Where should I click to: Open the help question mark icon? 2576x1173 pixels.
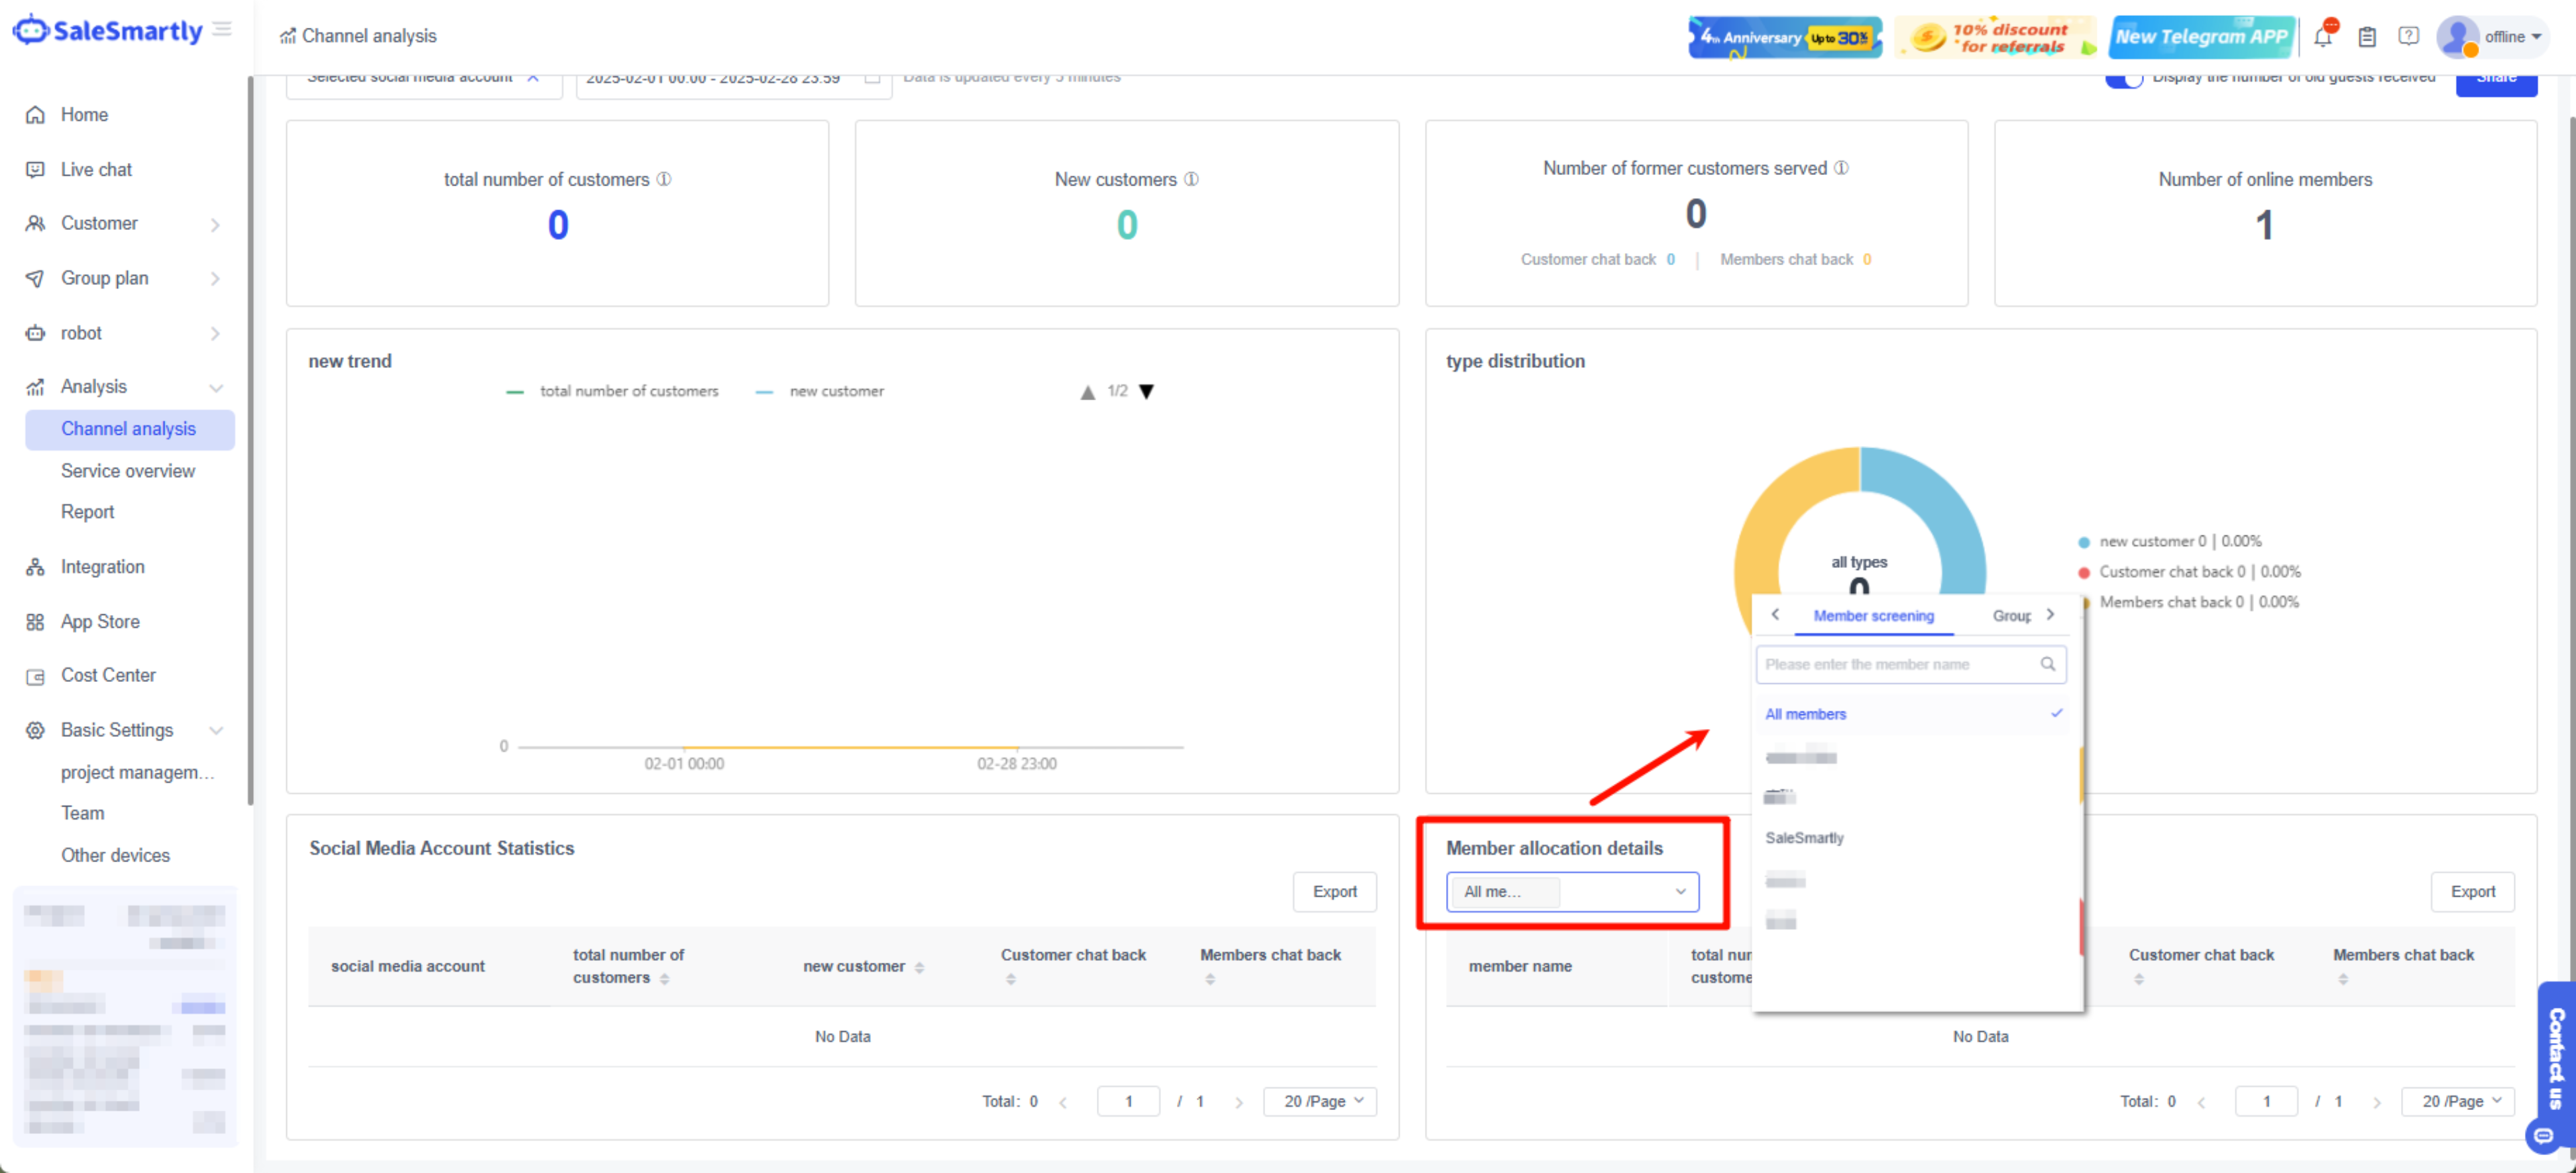click(2408, 37)
